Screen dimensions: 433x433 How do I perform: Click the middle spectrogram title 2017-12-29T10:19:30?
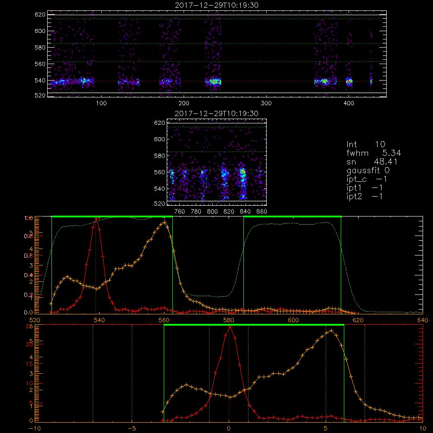[x=216, y=113]
